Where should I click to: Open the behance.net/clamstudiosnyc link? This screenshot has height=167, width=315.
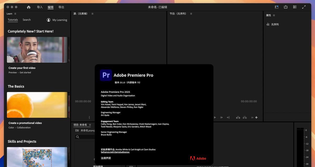115,152
